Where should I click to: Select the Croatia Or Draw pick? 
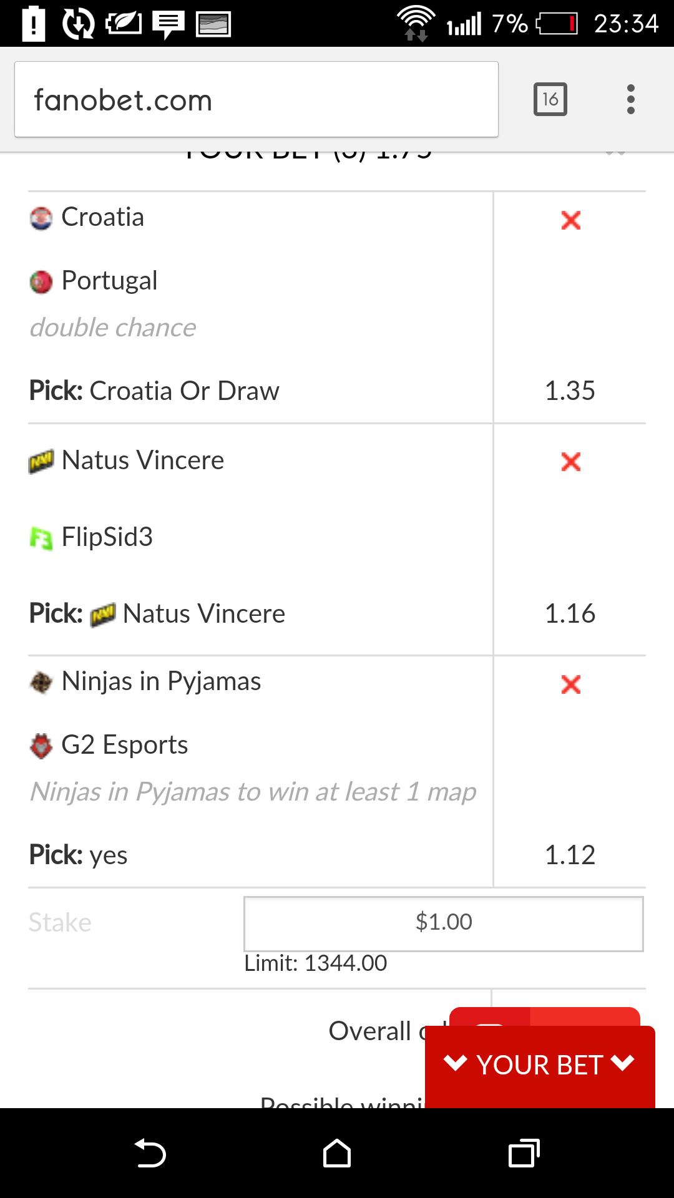coord(184,391)
